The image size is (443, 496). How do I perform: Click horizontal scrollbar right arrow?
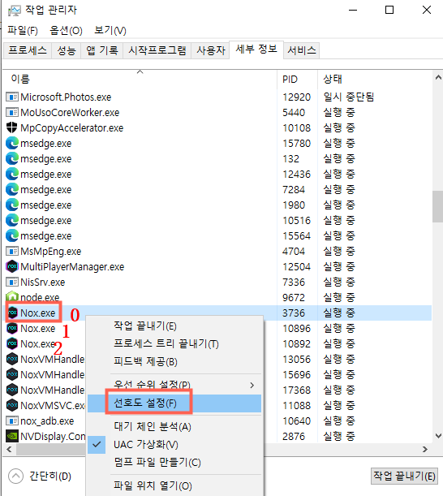pos(425,450)
